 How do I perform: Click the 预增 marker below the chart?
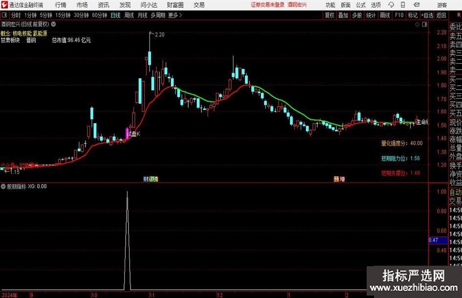(339, 179)
